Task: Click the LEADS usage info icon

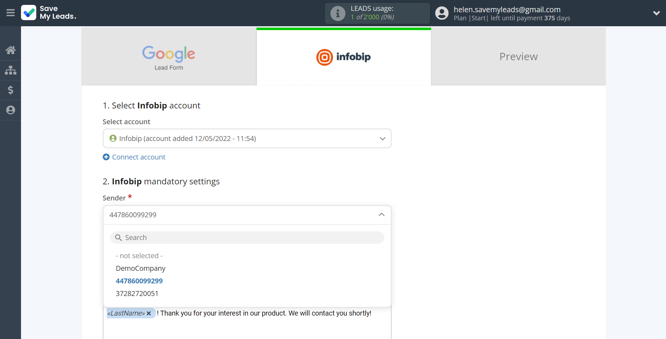Action: [x=338, y=13]
